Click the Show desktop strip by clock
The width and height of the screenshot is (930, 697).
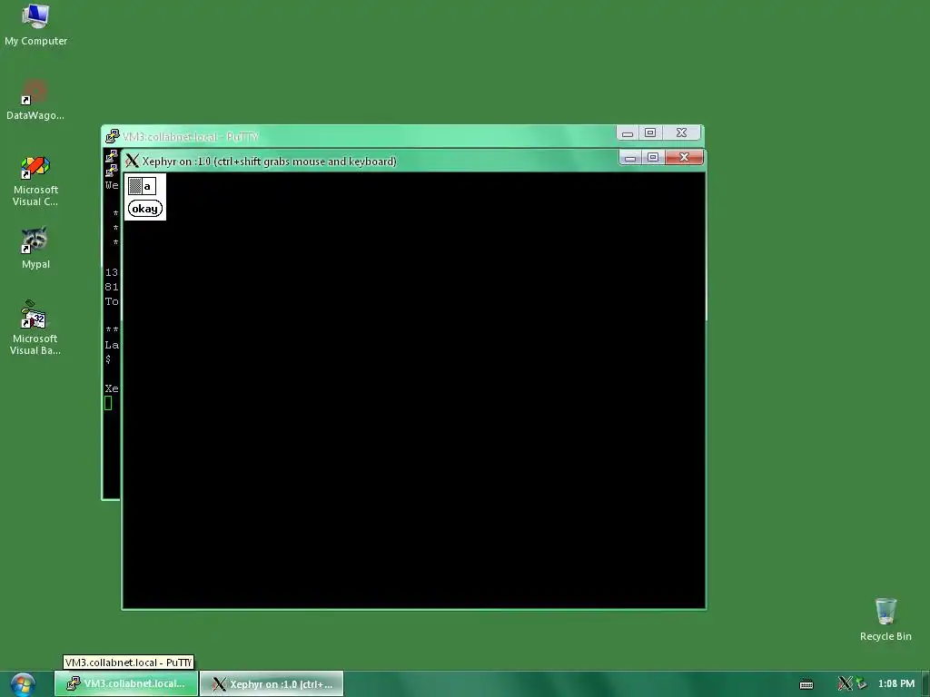925,684
